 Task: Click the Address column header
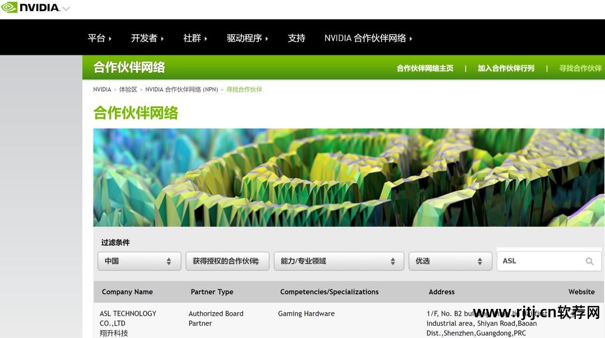[x=441, y=292]
